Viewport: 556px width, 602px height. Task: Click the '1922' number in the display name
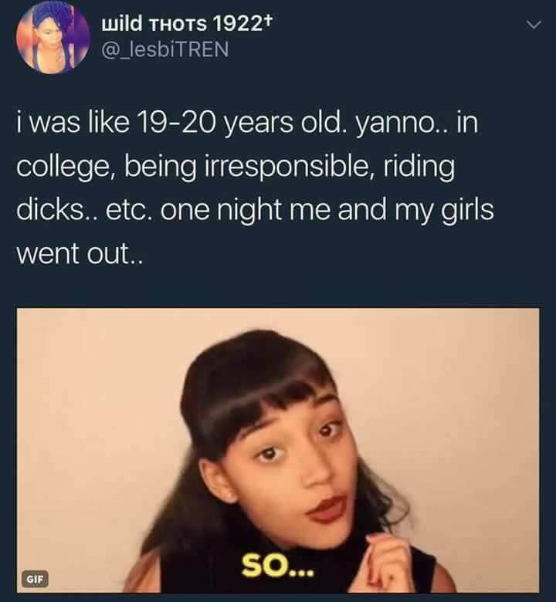click(x=238, y=24)
